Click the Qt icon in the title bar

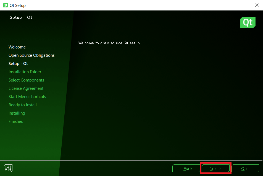click(5, 5)
